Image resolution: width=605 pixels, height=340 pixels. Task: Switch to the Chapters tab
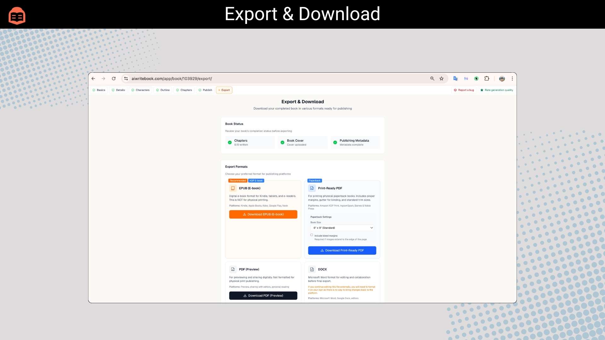(184, 90)
